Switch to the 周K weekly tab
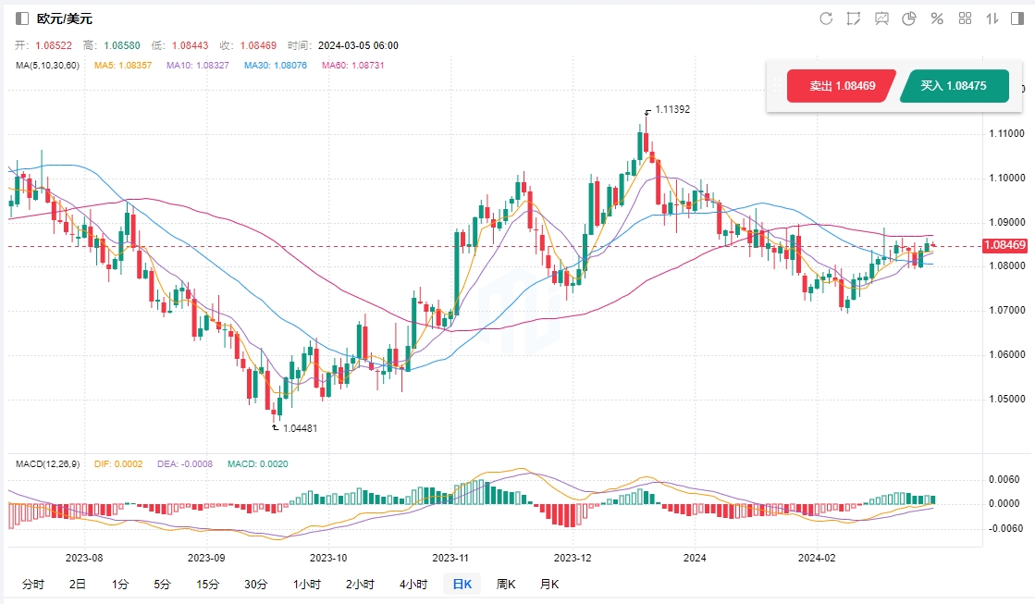Image resolution: width=1035 pixels, height=604 pixels. click(x=506, y=585)
